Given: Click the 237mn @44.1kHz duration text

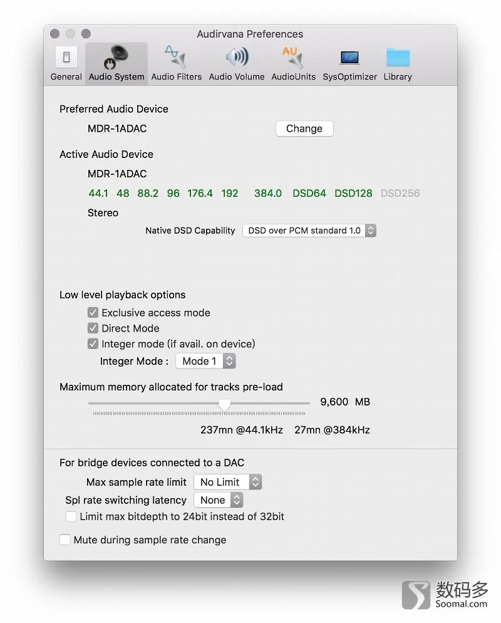Looking at the screenshot, I should 241,430.
